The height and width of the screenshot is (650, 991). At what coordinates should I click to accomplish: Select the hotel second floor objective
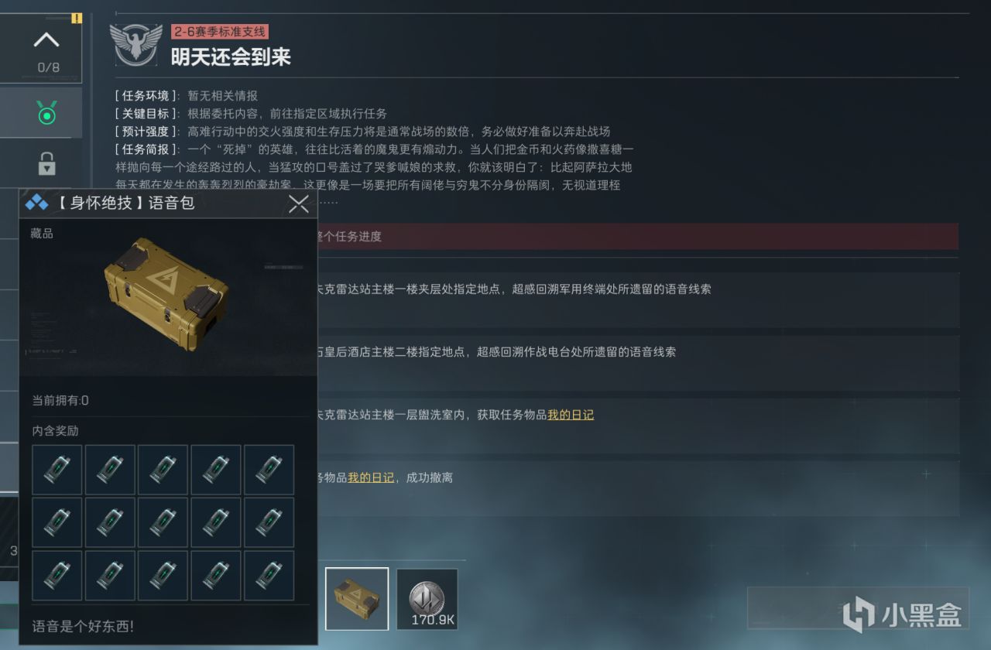(x=637, y=362)
